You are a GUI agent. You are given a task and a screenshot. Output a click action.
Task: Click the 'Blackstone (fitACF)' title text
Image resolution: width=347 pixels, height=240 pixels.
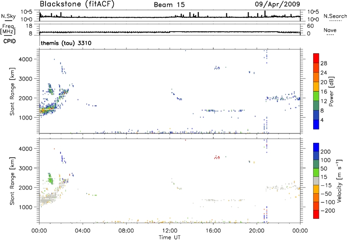(x=77, y=4)
